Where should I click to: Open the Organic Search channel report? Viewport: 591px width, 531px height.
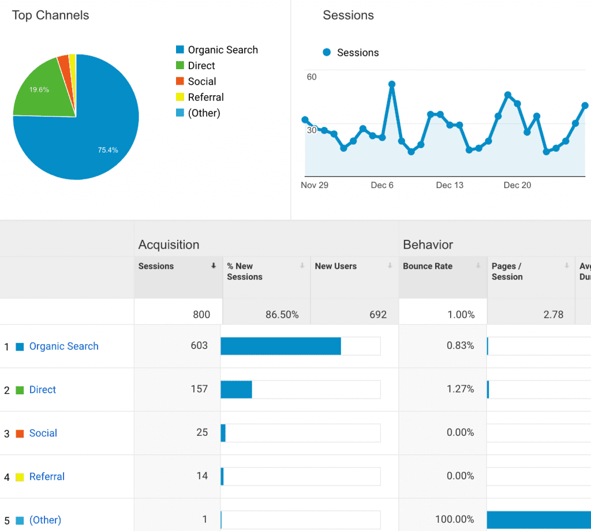63,346
